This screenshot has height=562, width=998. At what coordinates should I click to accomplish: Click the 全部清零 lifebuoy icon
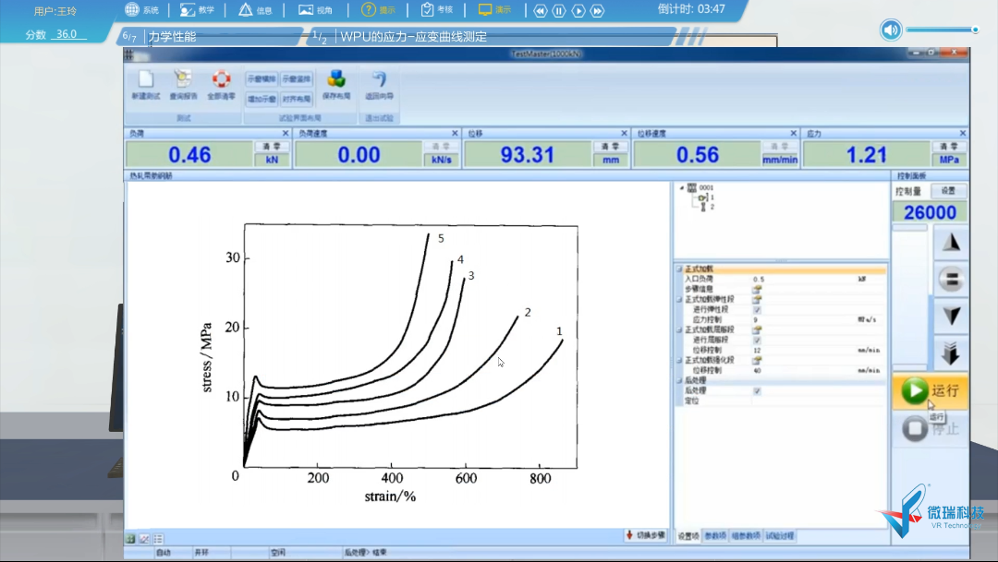pos(221,79)
